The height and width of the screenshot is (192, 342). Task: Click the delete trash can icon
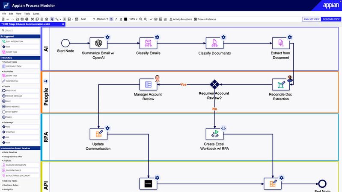click(47, 19)
